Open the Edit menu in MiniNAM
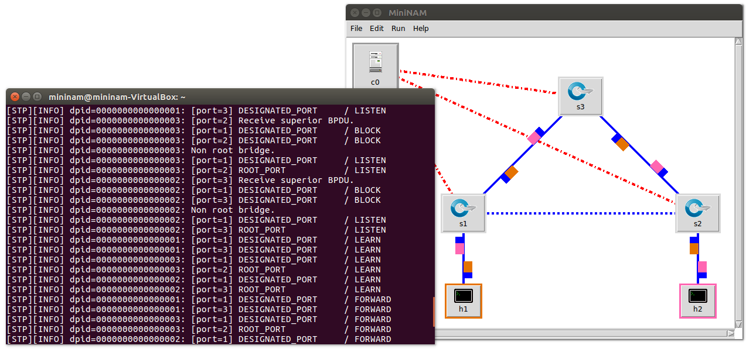Image resolution: width=746 pixels, height=349 pixels. click(377, 29)
